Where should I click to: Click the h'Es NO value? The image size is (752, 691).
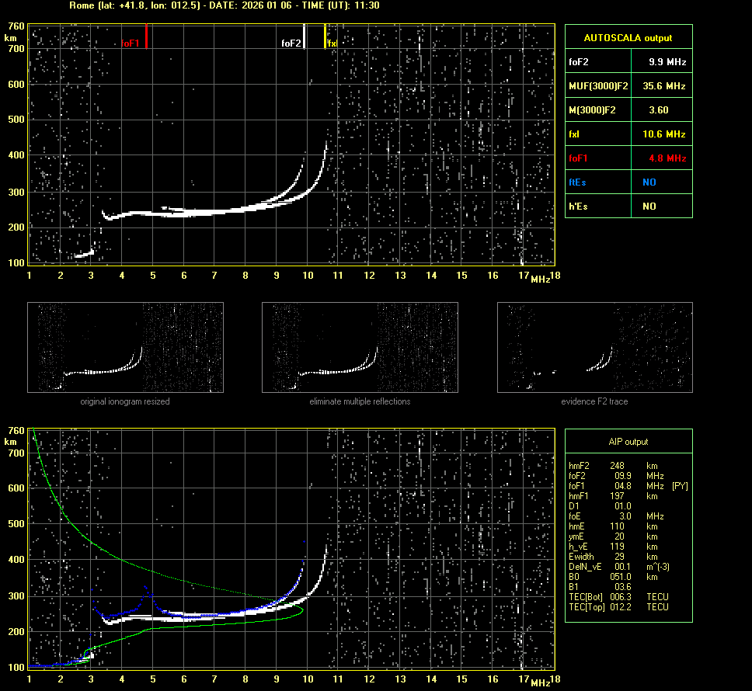pos(649,207)
